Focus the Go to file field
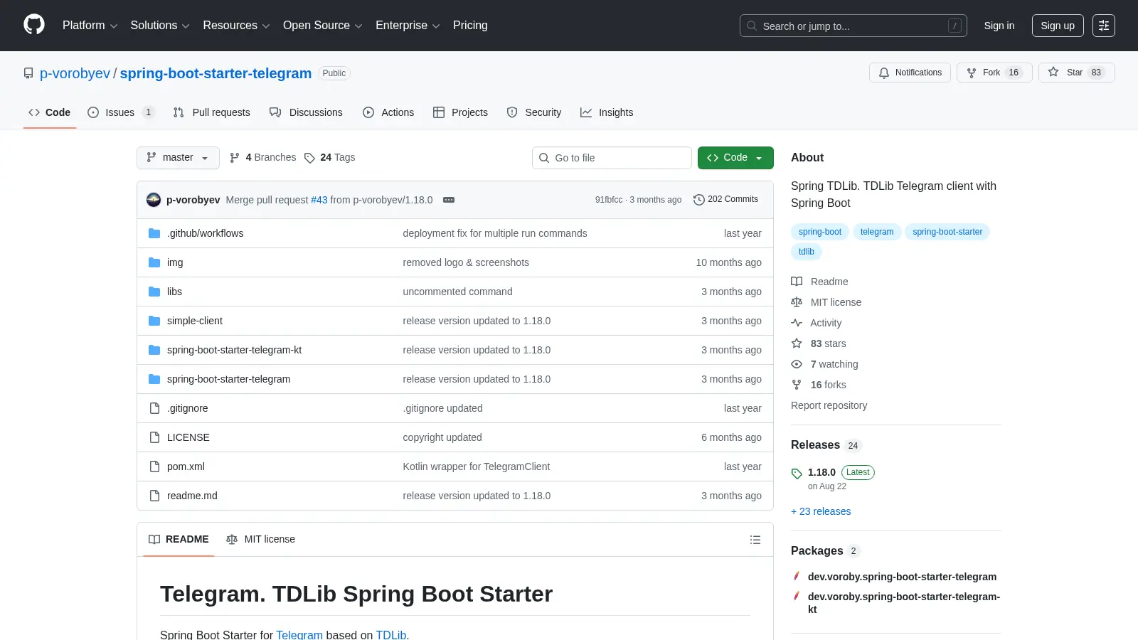Viewport: 1138px width, 640px height. click(612, 158)
